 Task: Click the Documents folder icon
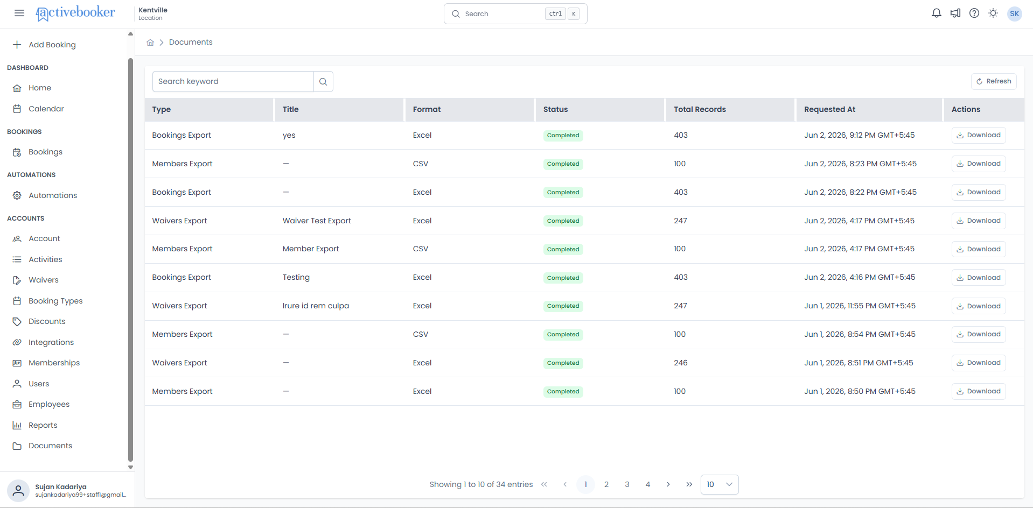pos(17,446)
